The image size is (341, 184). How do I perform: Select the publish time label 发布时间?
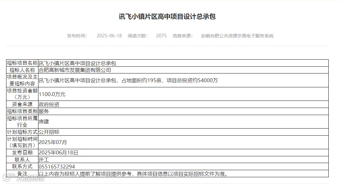click(x=77, y=36)
